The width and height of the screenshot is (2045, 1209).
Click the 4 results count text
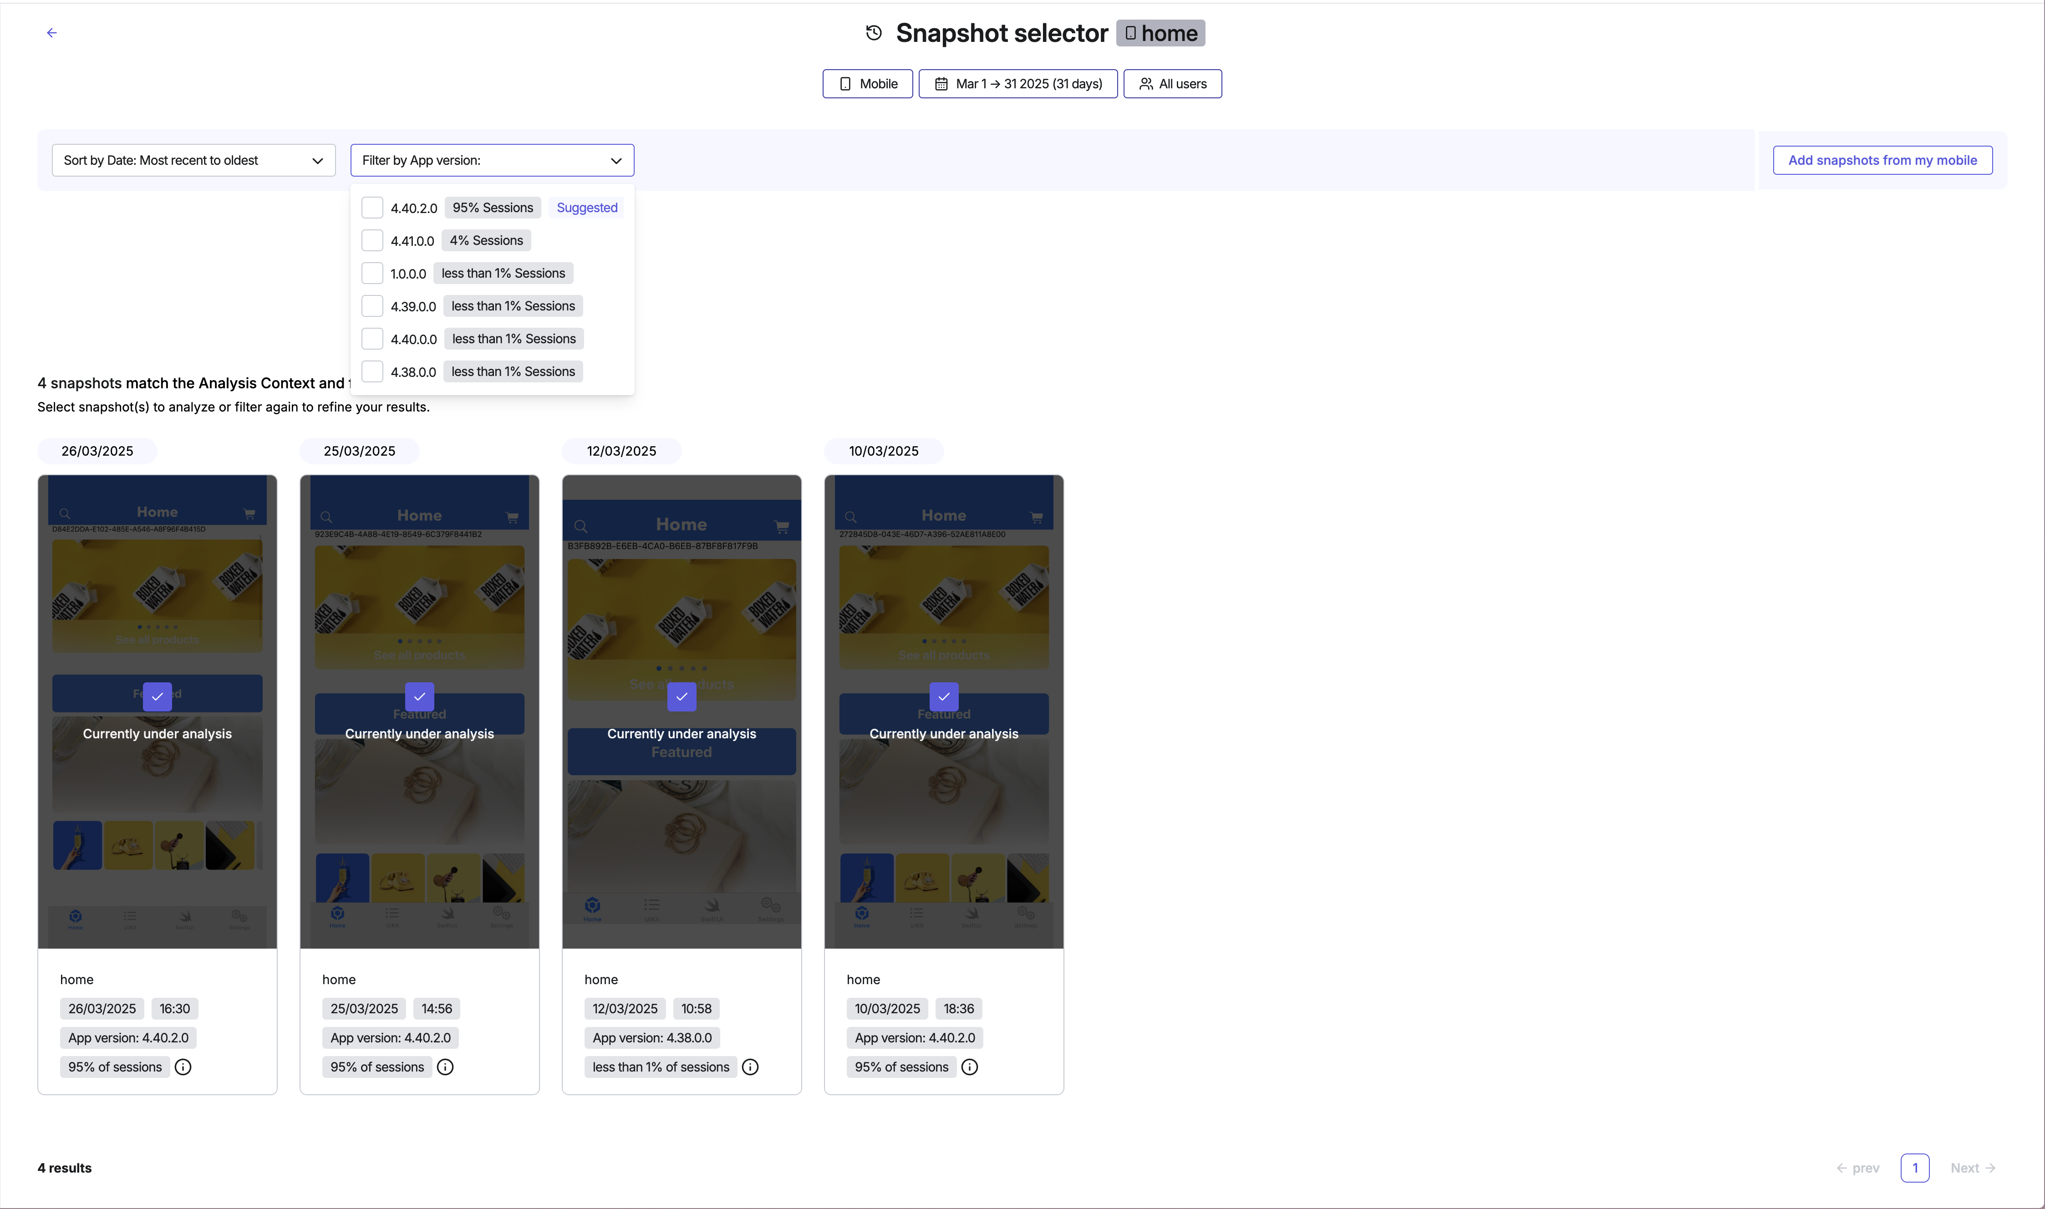64,1168
